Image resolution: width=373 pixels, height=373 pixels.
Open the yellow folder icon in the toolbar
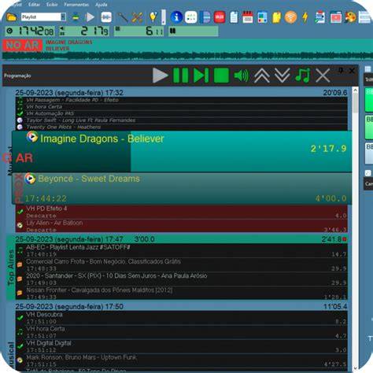[x=11, y=17]
